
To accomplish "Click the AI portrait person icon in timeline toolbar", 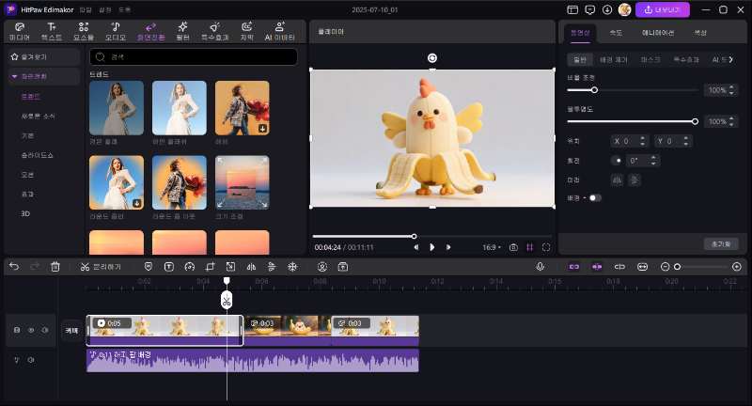I will 322,267.
